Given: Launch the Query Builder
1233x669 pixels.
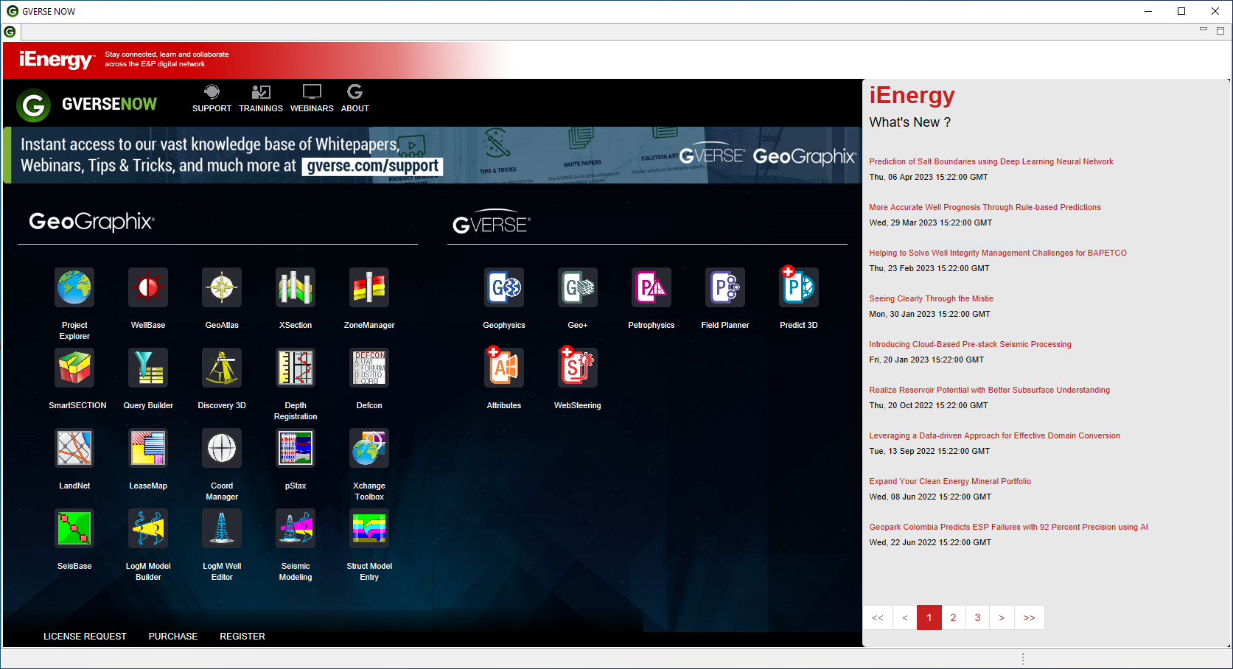Looking at the screenshot, I should 148,368.
